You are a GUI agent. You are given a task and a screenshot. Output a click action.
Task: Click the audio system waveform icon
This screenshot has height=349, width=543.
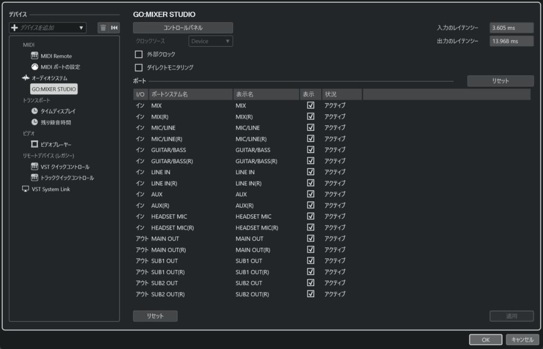click(x=26, y=78)
